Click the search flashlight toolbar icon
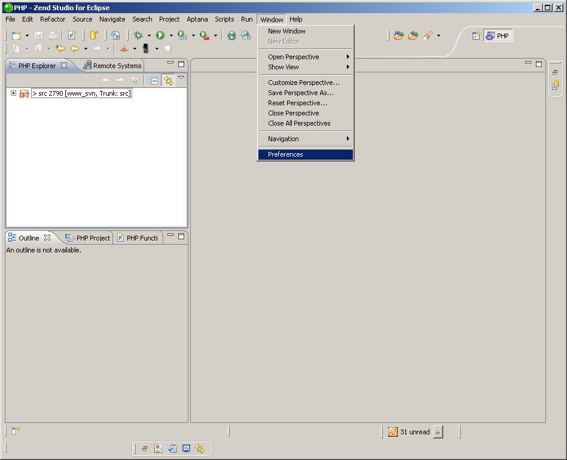567x460 pixels. click(x=428, y=35)
